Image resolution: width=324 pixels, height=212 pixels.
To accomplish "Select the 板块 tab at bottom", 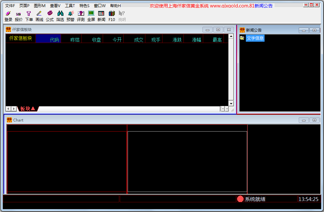I will [28, 109].
